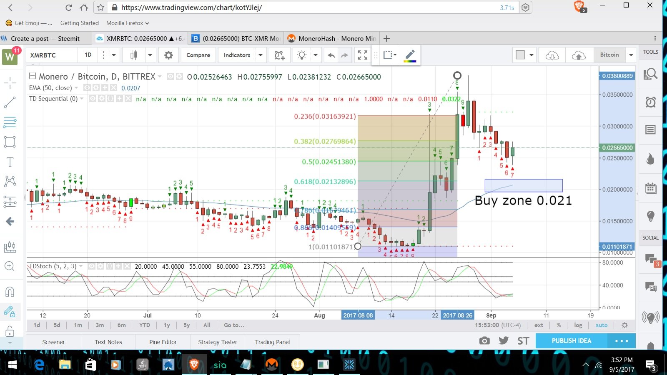The height and width of the screenshot is (375, 667).
Task: Open the line color pencil swatch
Action: point(410,55)
